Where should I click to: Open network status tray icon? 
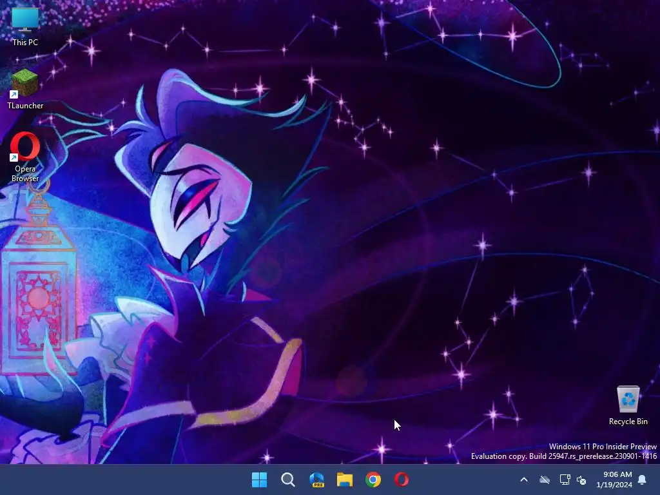[565, 480]
